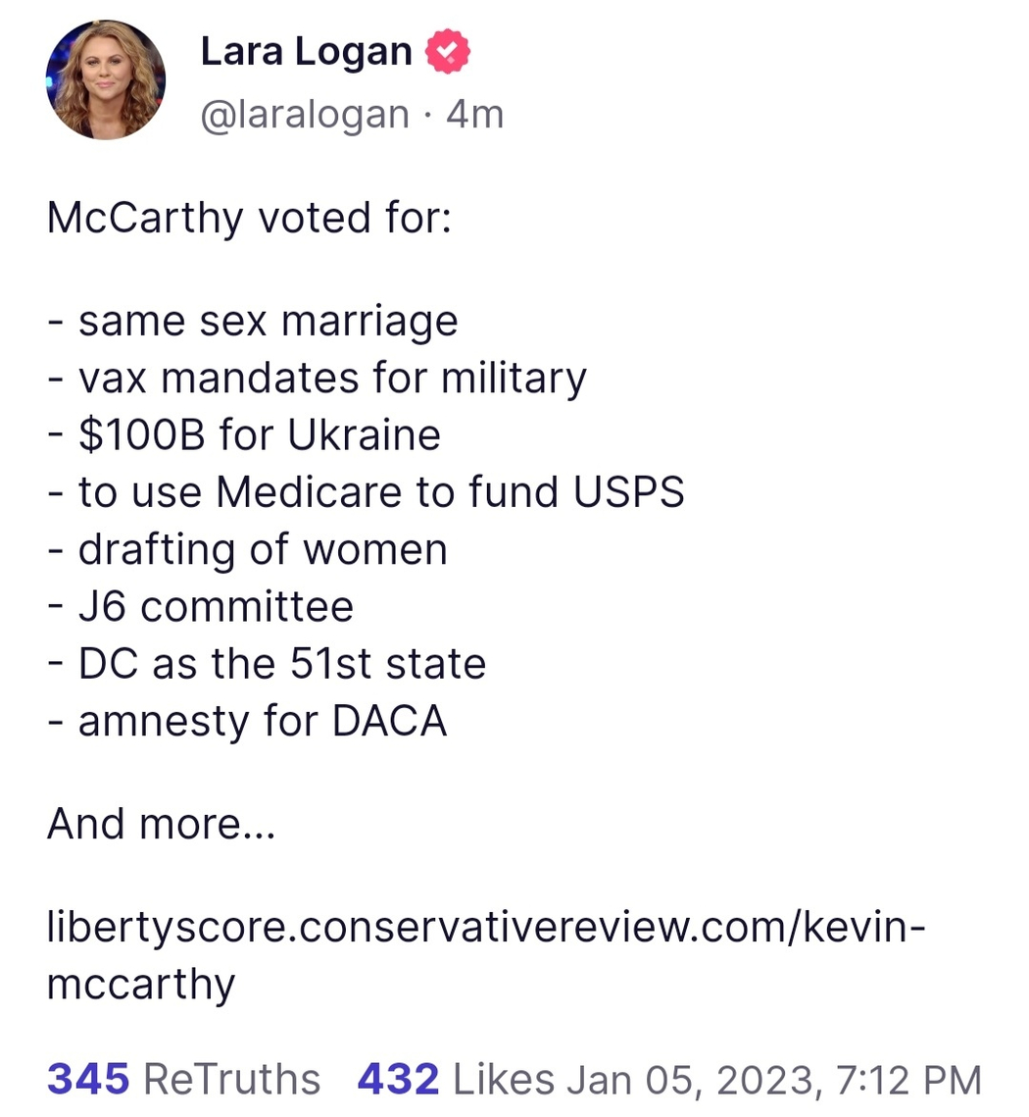The height and width of the screenshot is (1117, 1029).
Task: Click the "J6 committee" line
Action: [215, 607]
